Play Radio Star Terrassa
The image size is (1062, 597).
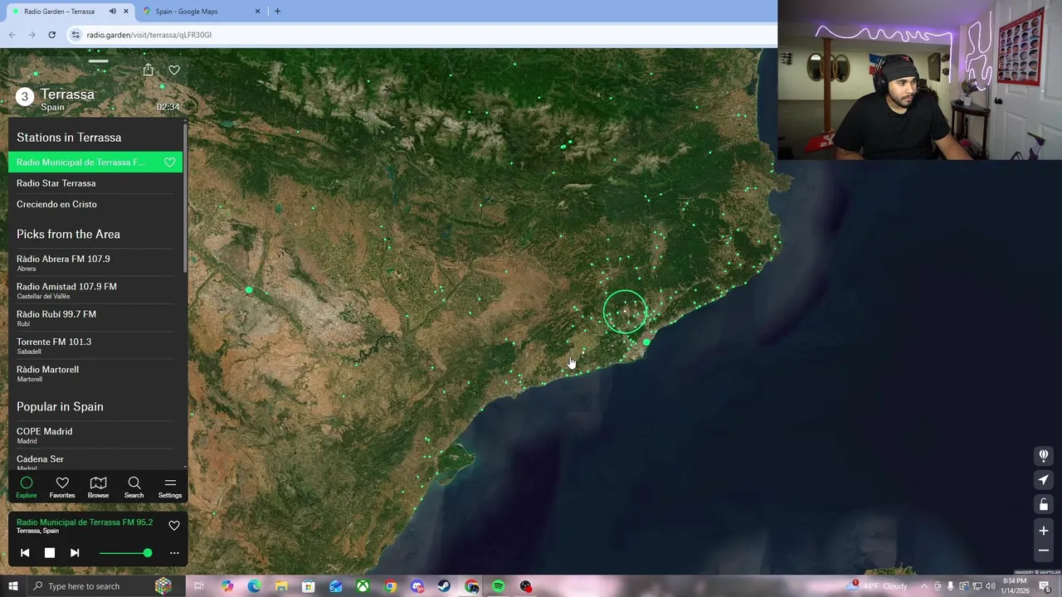[95, 183]
